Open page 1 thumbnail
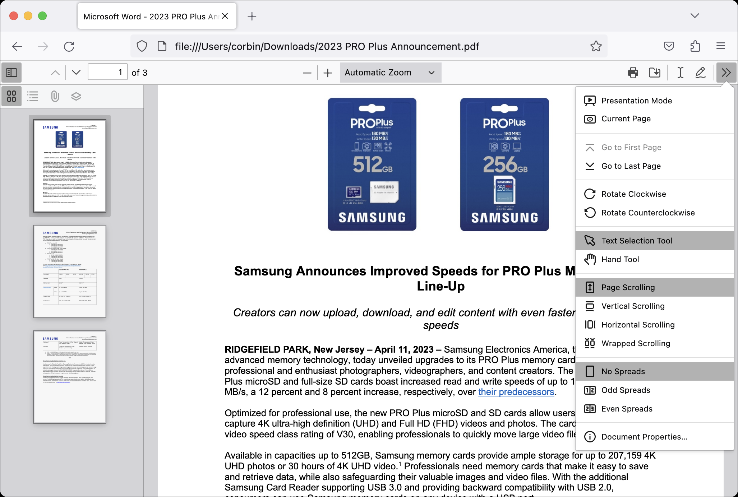Screen dimensions: 738x497 [x=70, y=166]
